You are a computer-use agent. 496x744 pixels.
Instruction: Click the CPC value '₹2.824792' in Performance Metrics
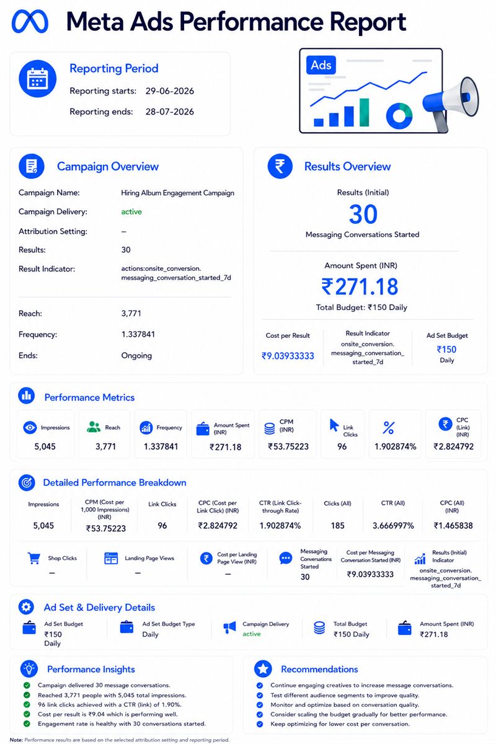point(453,446)
